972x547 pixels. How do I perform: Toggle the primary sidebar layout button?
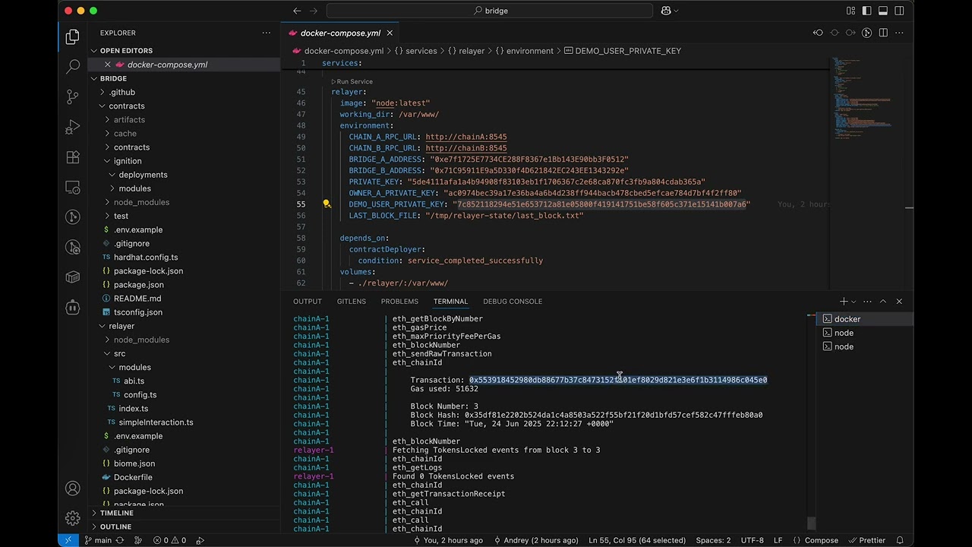click(x=866, y=11)
